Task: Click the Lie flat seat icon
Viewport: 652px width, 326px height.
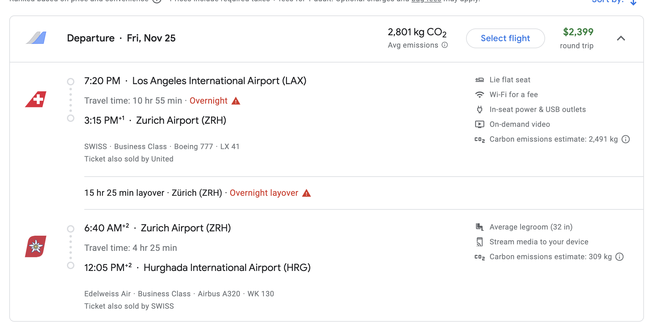Action: [479, 80]
